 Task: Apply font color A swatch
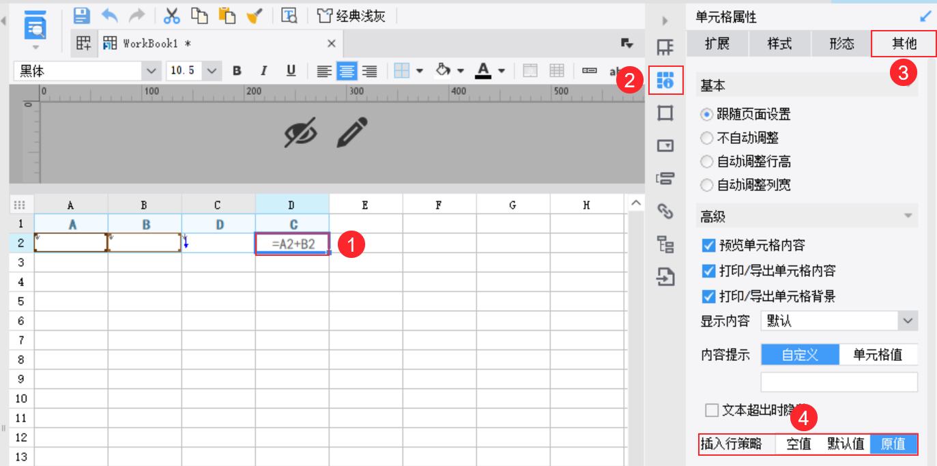tap(484, 71)
